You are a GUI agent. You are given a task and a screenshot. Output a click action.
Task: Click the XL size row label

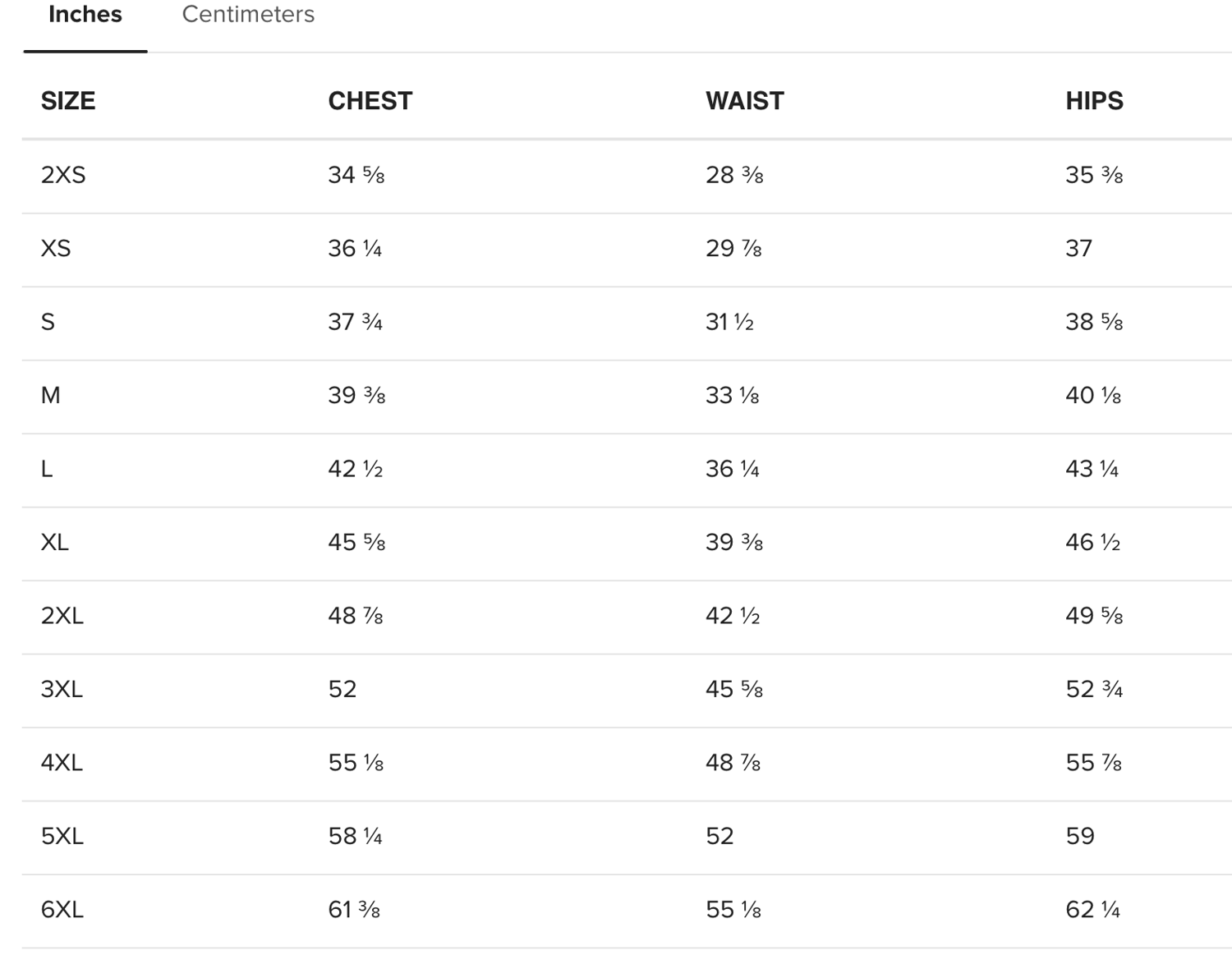(x=55, y=542)
